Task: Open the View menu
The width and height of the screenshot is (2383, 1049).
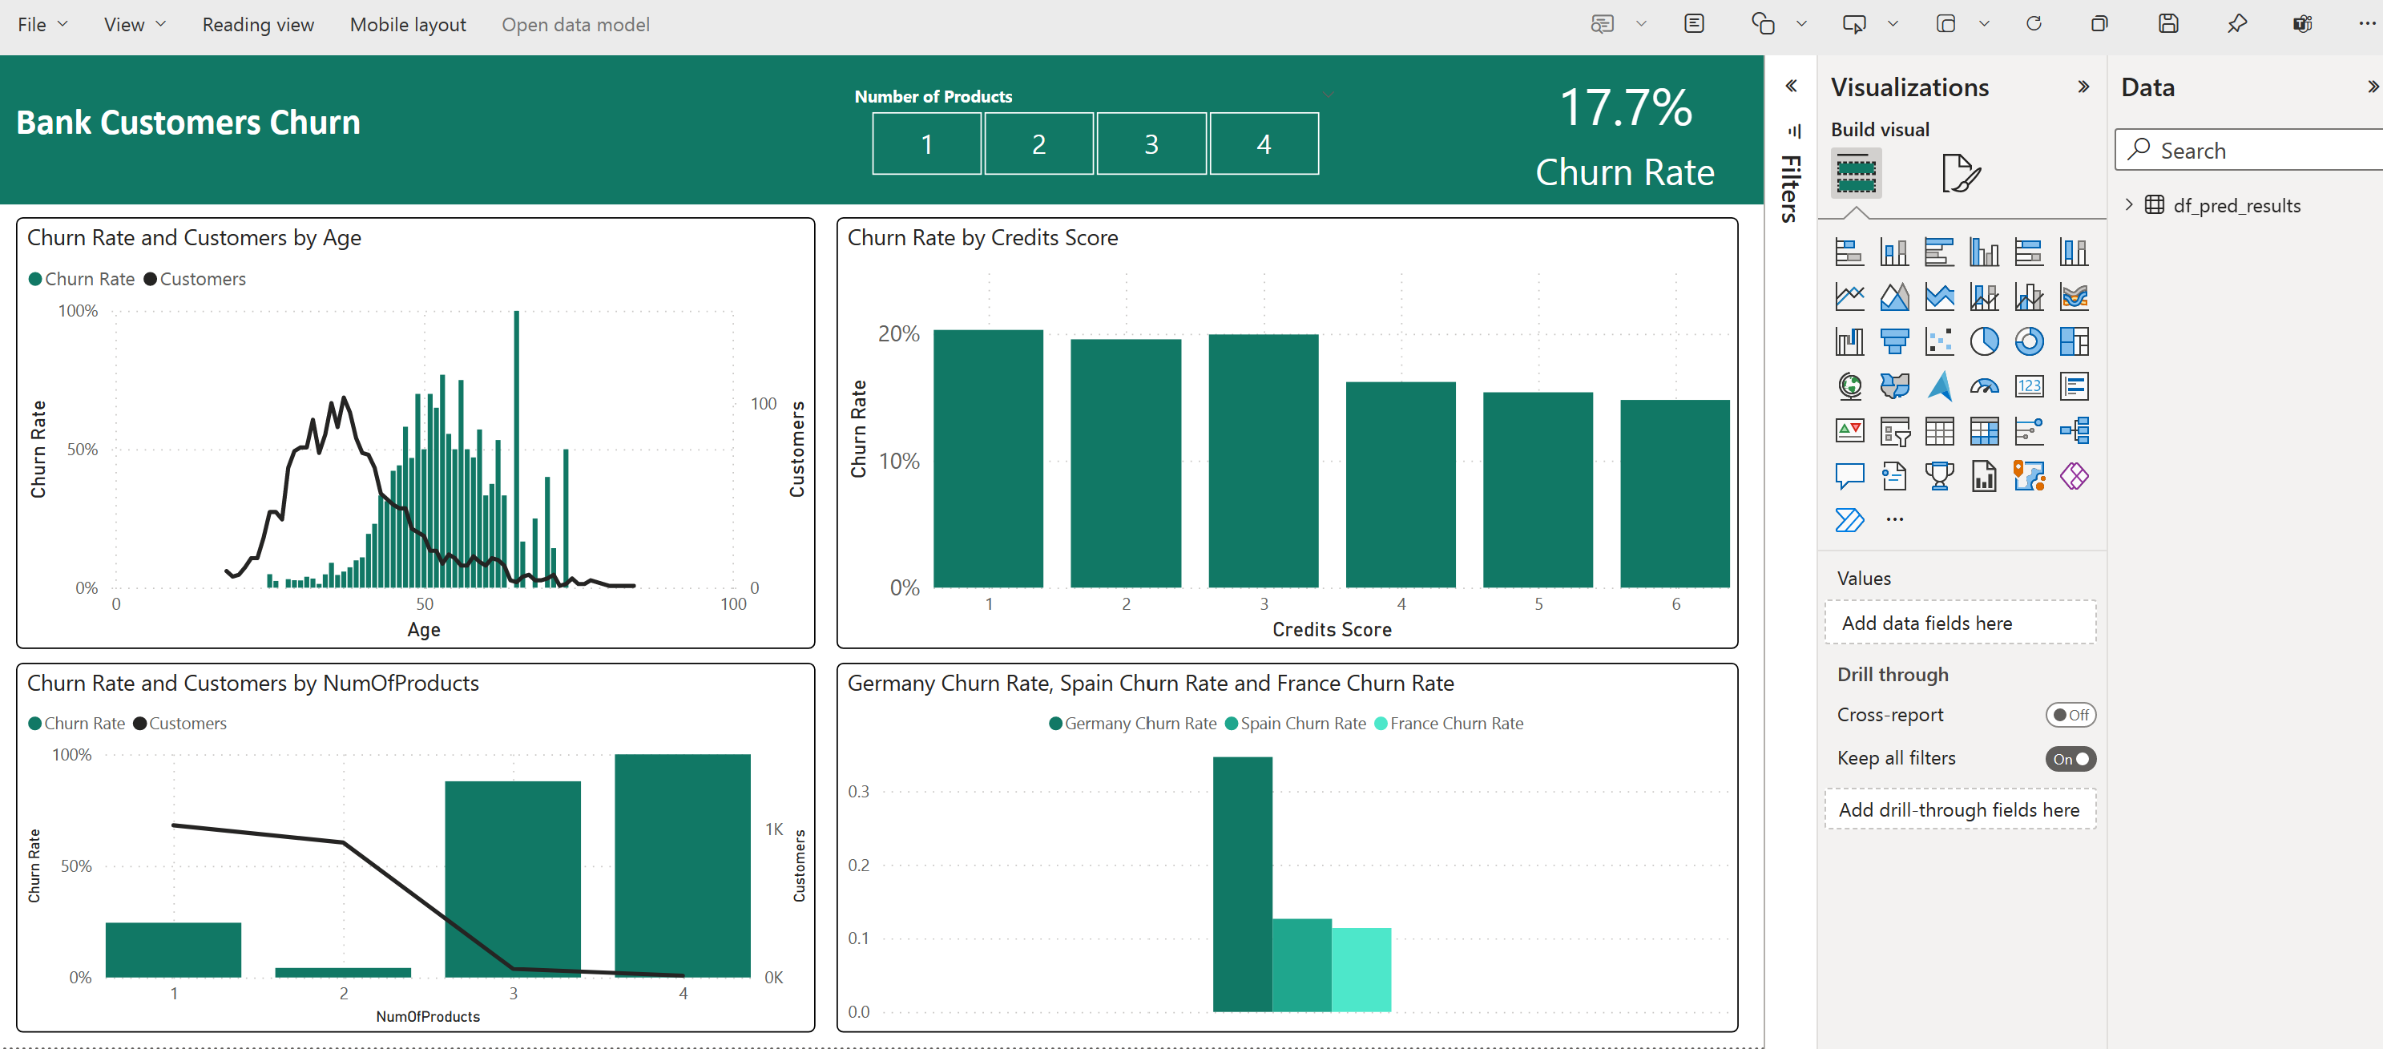Action: tap(134, 24)
